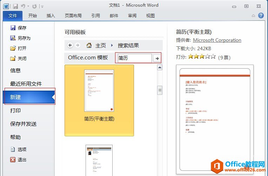Screen dimensions: 268x176
Task: Click the 主页 house icon
Action: [89, 45]
